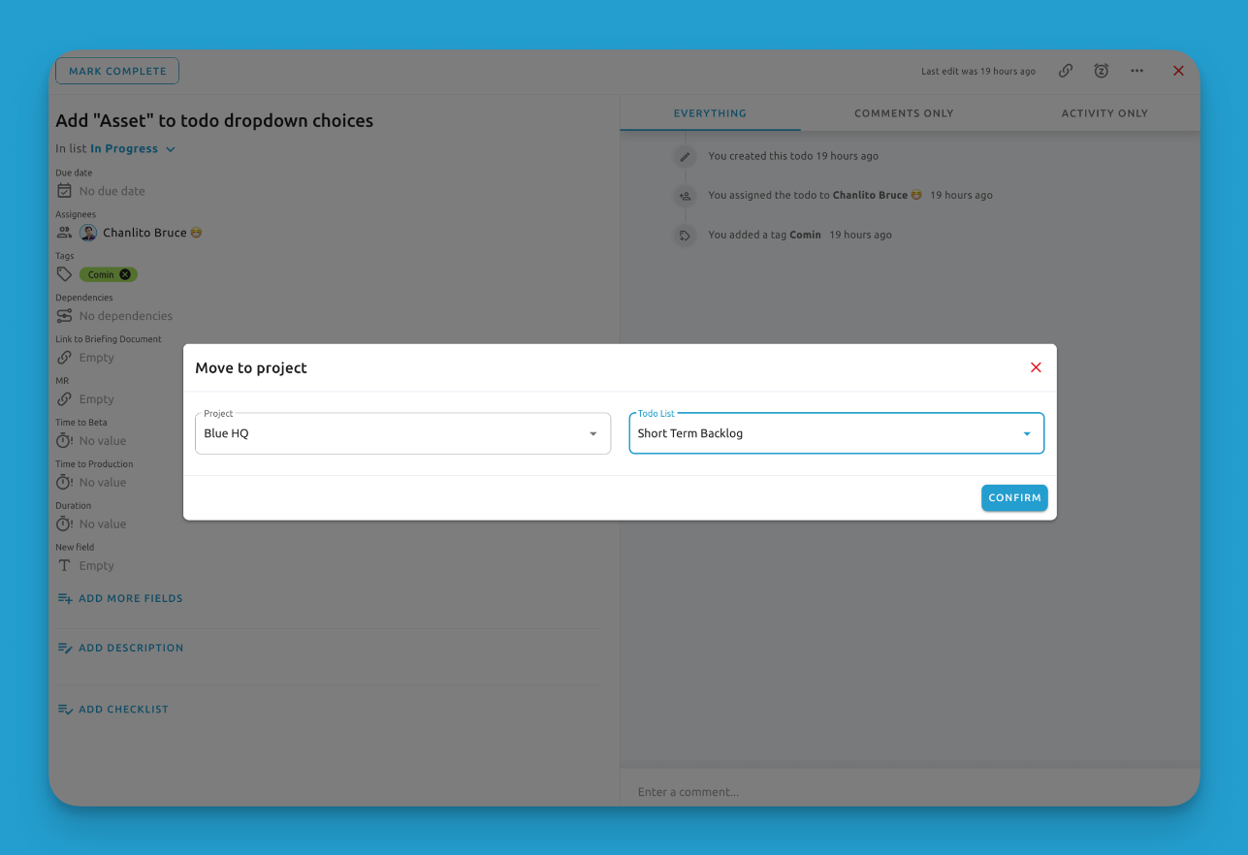The image size is (1248, 855).
Task: Click the Mark Complete button
Action: click(x=117, y=71)
